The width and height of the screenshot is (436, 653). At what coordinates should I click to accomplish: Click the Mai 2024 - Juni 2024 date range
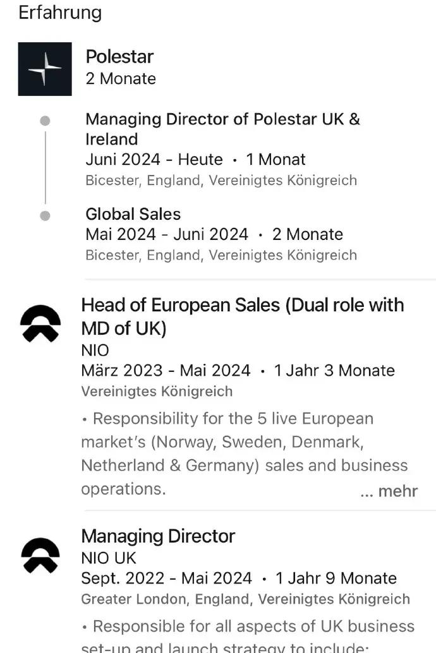click(167, 234)
